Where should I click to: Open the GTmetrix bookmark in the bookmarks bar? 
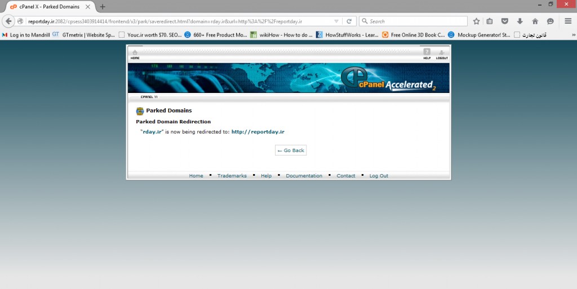[83, 34]
